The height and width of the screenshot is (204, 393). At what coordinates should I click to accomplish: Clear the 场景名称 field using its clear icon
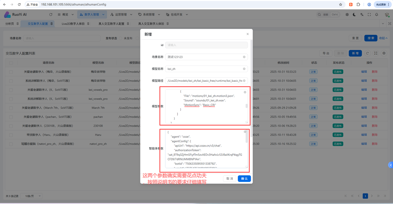point(244,57)
